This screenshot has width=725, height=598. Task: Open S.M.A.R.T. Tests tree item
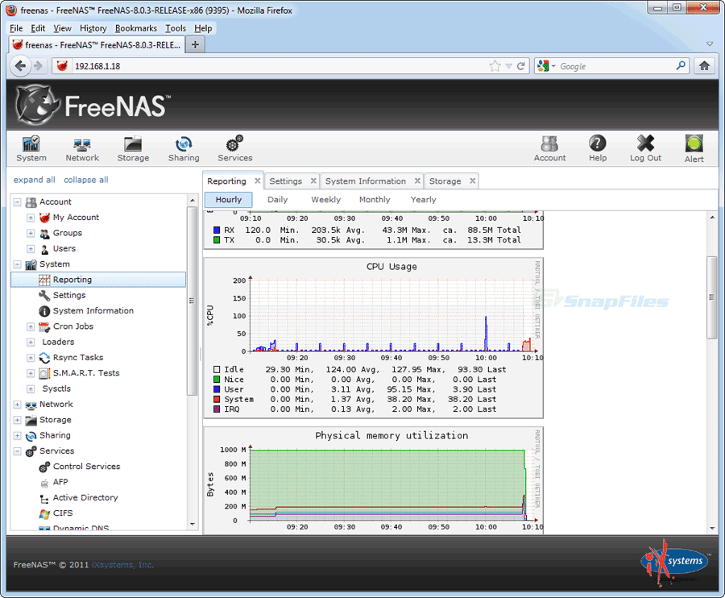(86, 373)
